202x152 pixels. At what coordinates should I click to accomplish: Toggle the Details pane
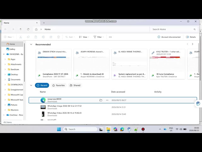(191, 37)
